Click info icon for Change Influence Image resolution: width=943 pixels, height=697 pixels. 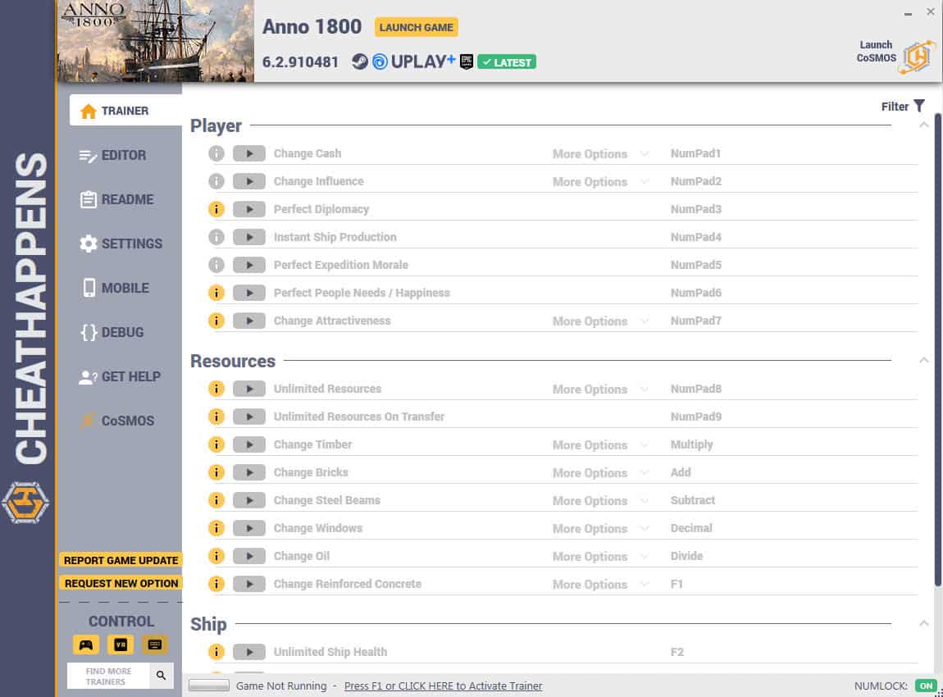[216, 181]
